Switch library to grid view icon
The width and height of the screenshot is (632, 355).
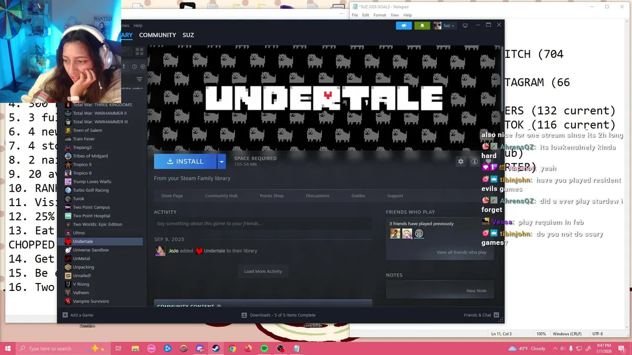coord(139,51)
